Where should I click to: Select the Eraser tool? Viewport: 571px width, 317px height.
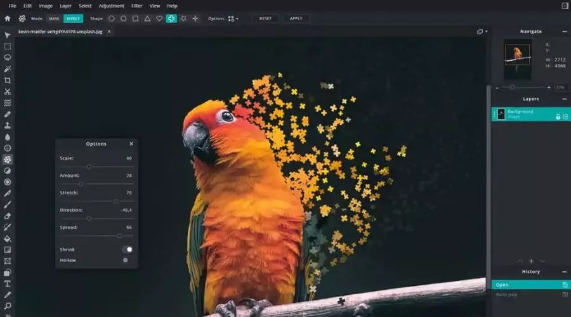coord(7,216)
